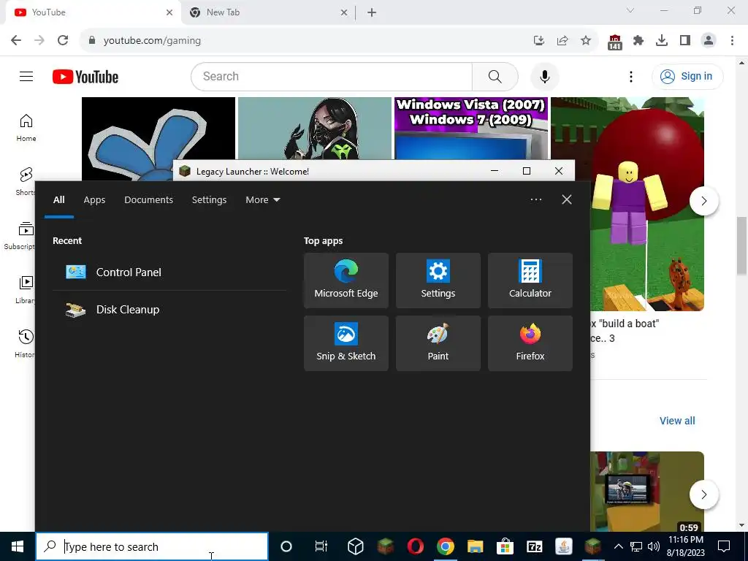748x561 pixels.
Task: Open Windows Vista video thumbnail
Action: [x=471, y=128]
